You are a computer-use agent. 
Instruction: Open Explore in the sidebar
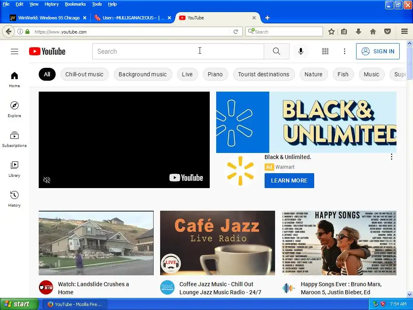tap(14, 109)
